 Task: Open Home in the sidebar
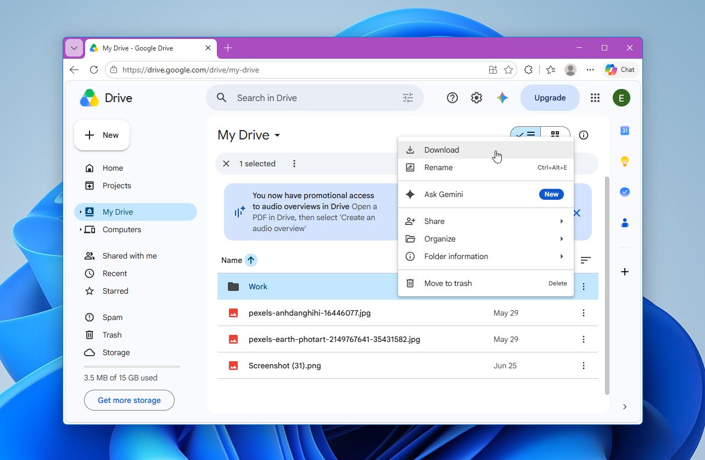coord(136,168)
